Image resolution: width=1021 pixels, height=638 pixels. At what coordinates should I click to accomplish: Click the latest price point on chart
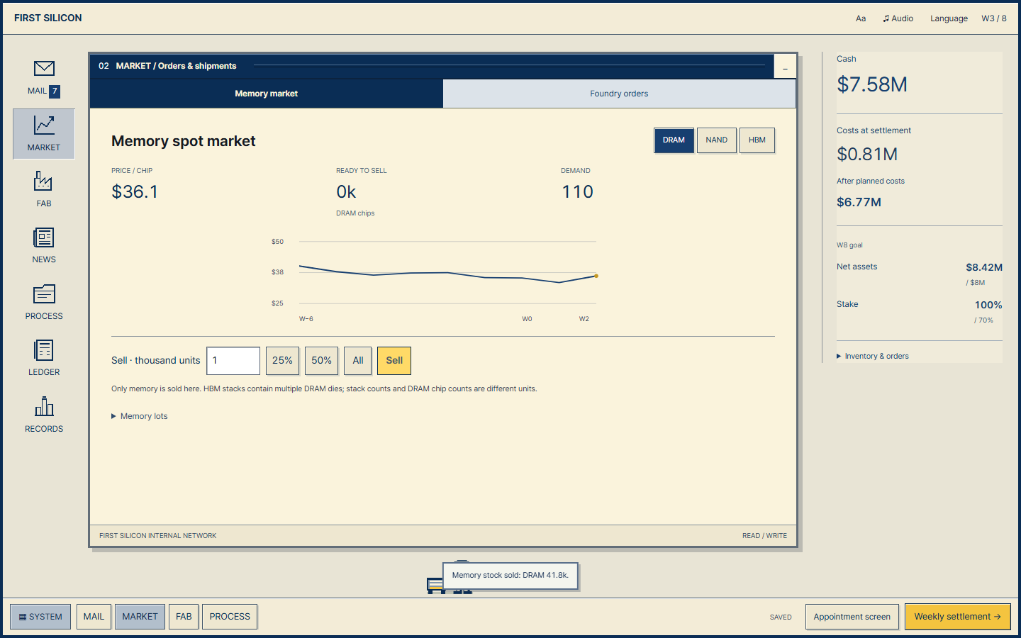[x=596, y=276]
